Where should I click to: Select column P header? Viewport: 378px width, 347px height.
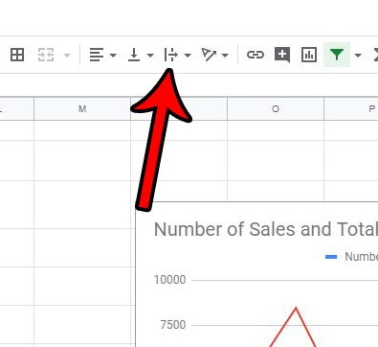351,109
